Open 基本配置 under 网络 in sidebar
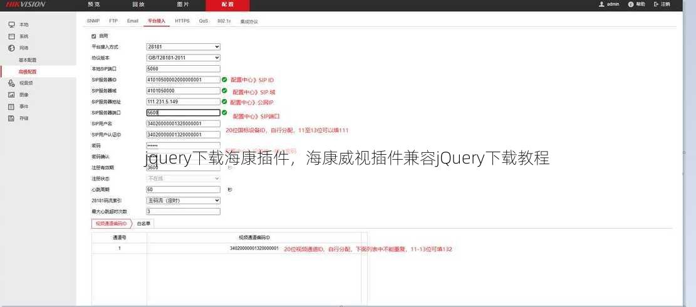Viewport: 696px width, 307px height. click(x=28, y=60)
